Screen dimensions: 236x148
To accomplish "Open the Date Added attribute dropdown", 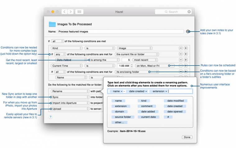I will coord(71,60).
